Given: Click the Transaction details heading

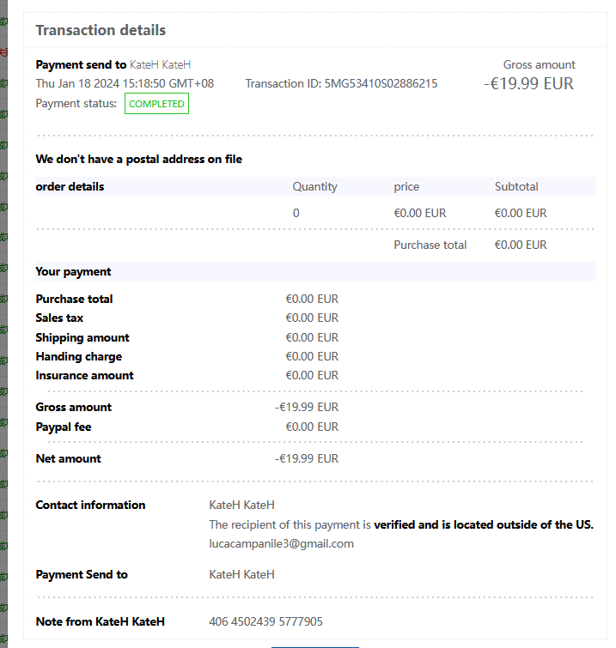Looking at the screenshot, I should coord(101,30).
